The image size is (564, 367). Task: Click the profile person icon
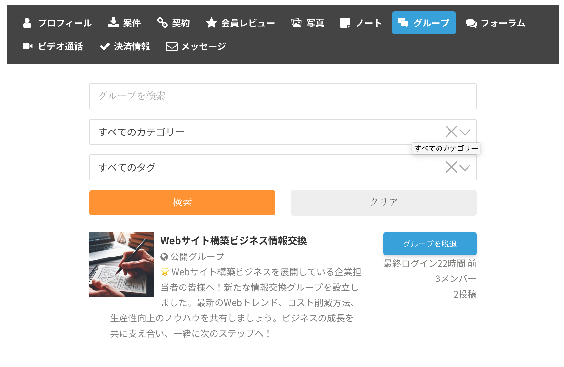27,23
